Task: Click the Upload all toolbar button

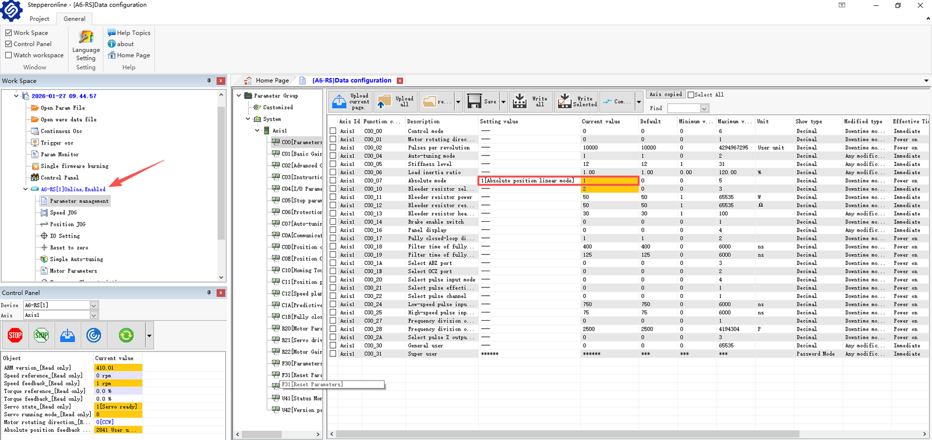Action: click(x=396, y=102)
